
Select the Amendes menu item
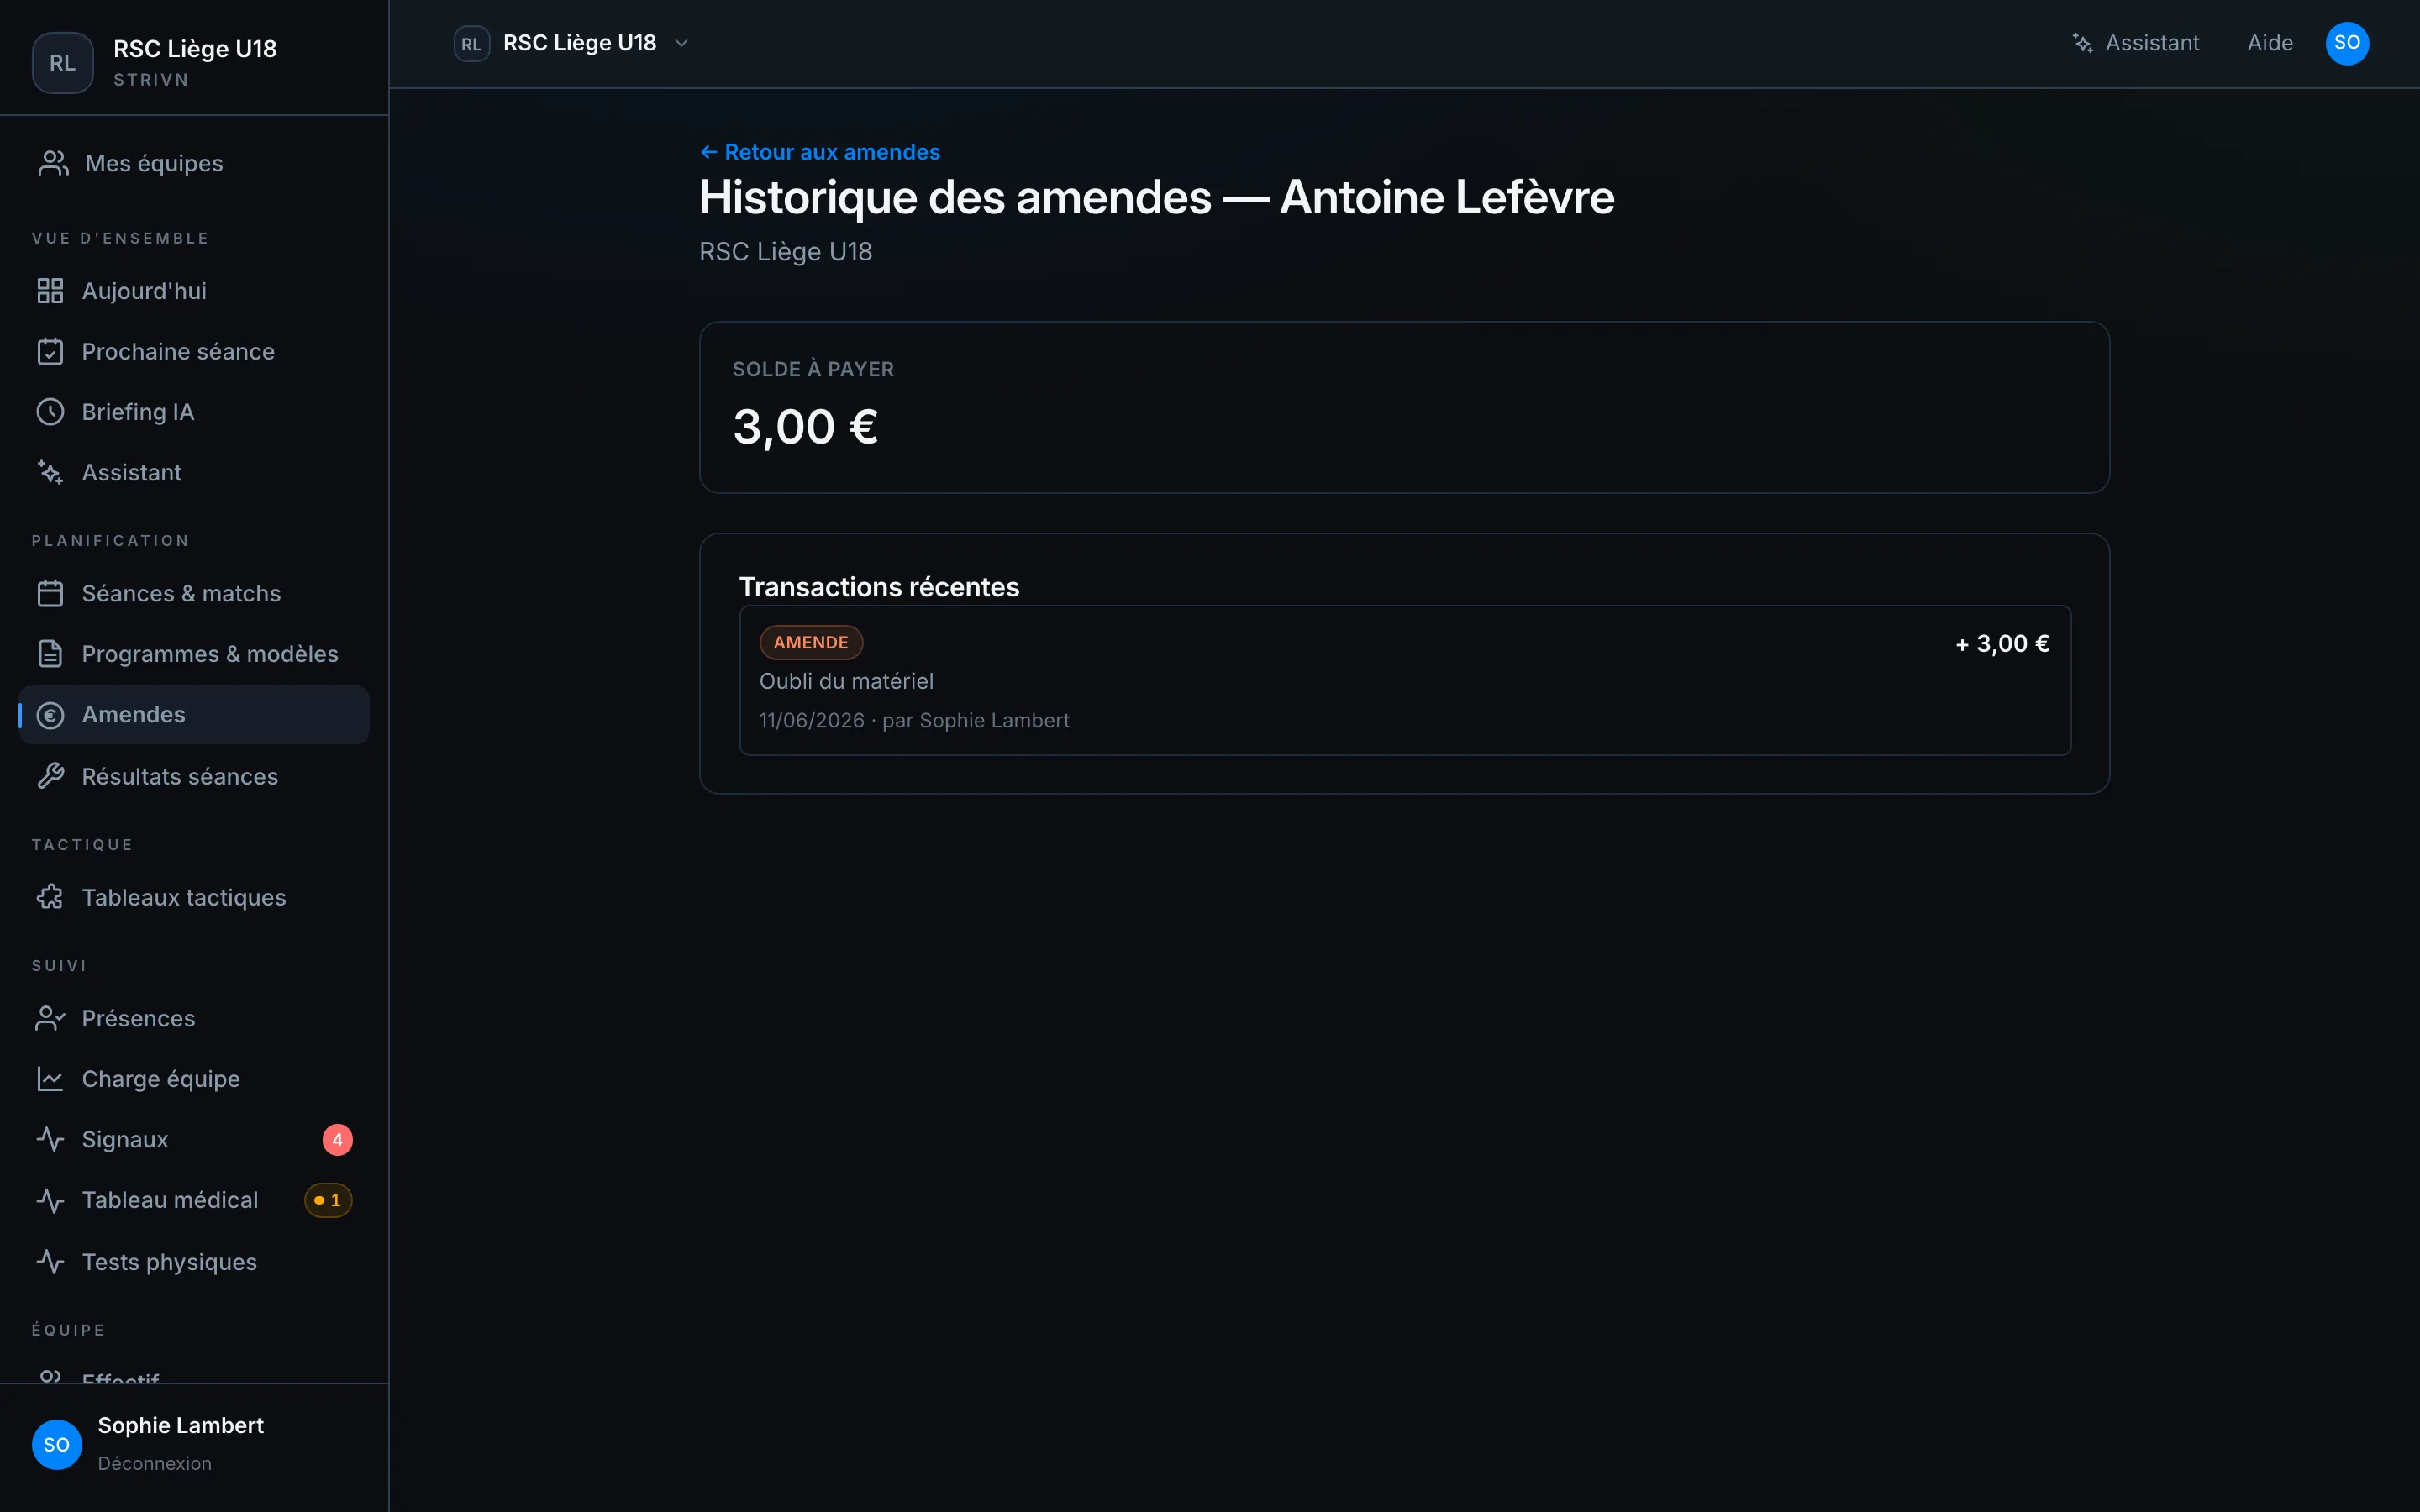pos(194,715)
